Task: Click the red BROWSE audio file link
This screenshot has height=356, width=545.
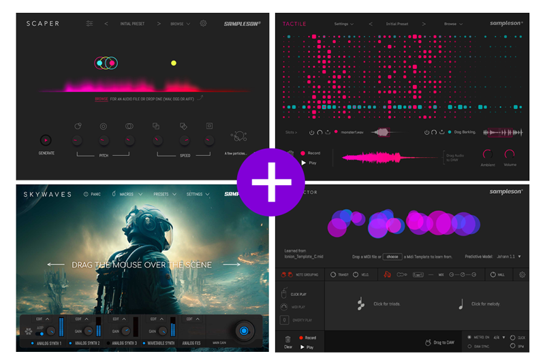Action: (102, 99)
